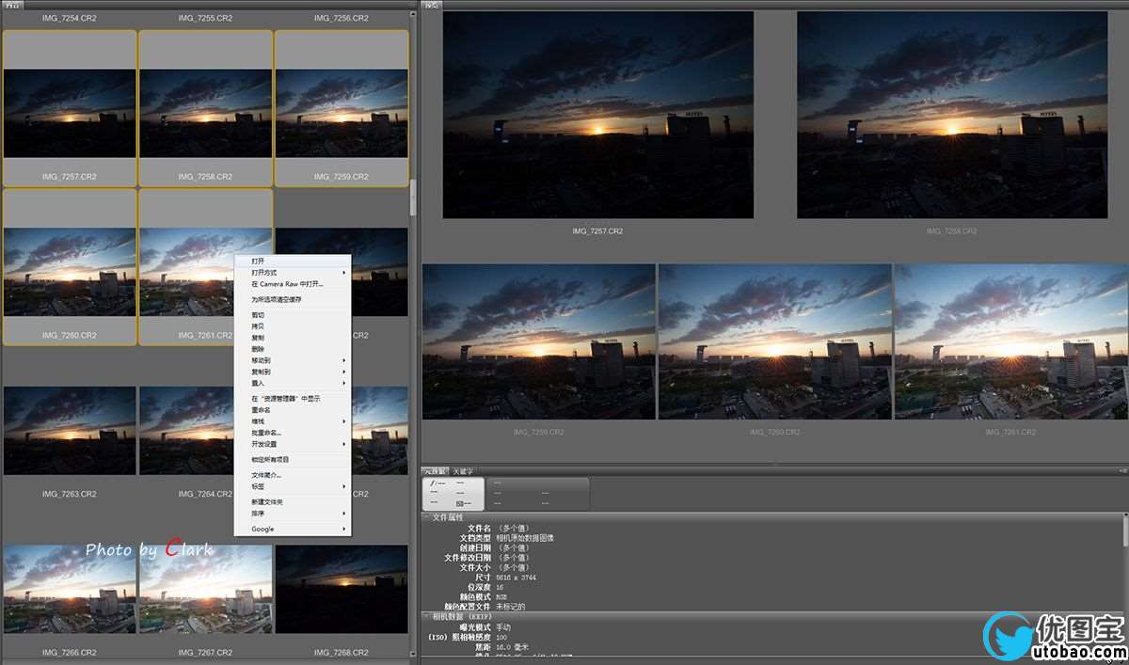Screen dimensions: 1129x665
Task: Select 批重命名 in the context menu
Action: pyautogui.click(x=266, y=433)
